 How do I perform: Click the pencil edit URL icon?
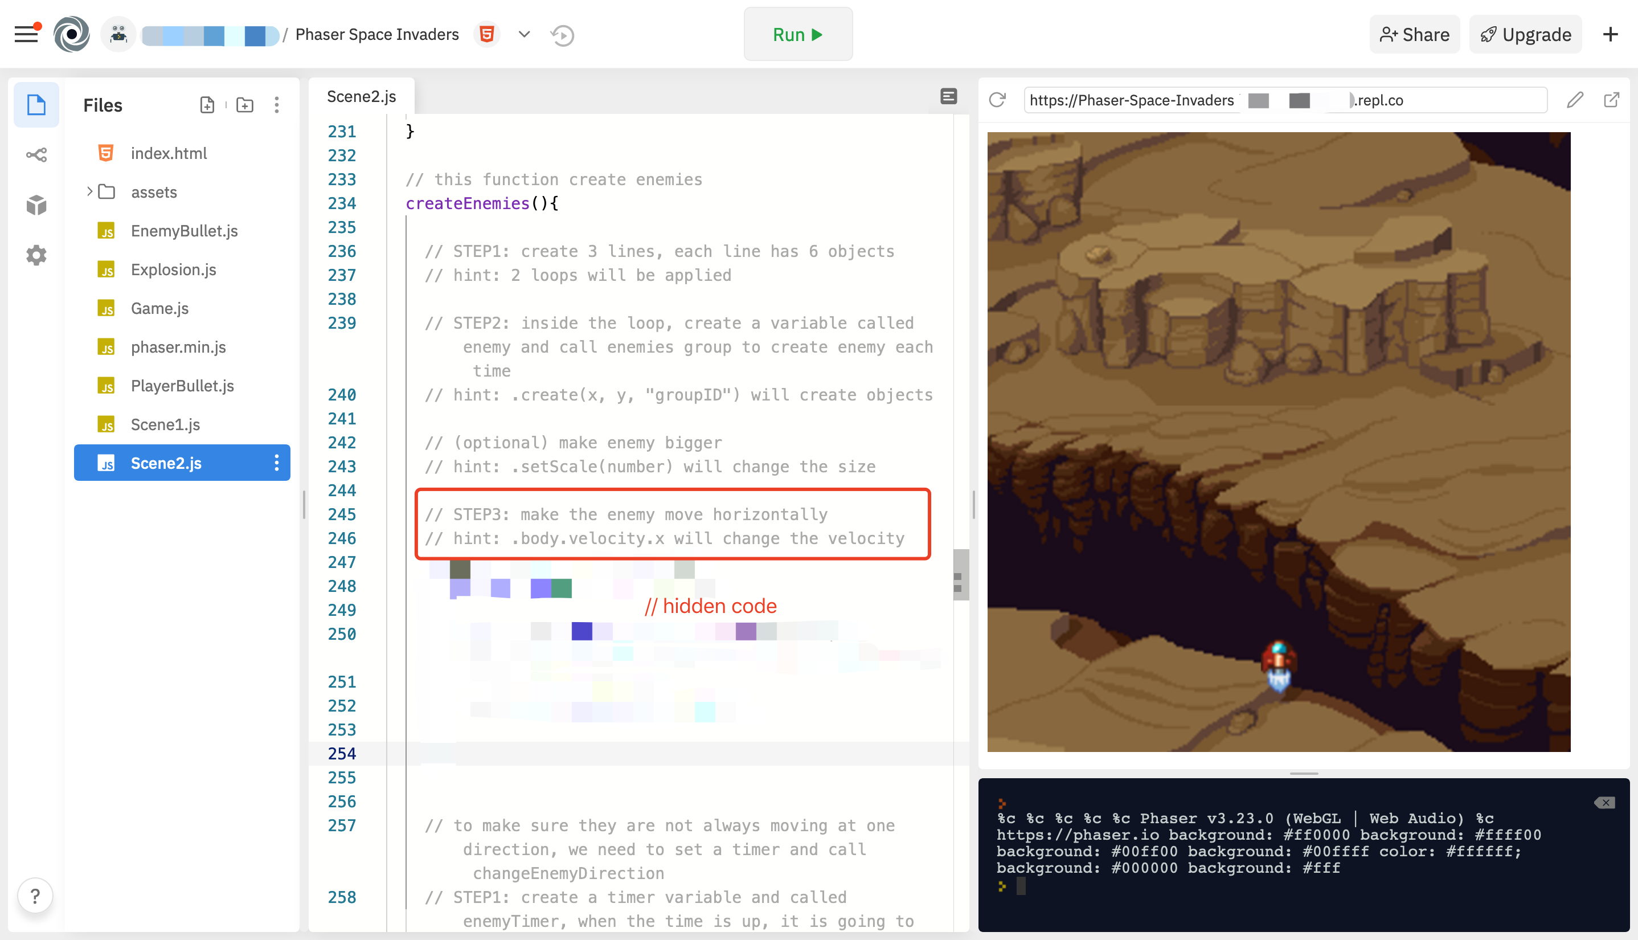[x=1575, y=100]
